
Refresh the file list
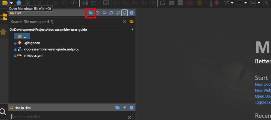pyautogui.click(x=111, y=13)
